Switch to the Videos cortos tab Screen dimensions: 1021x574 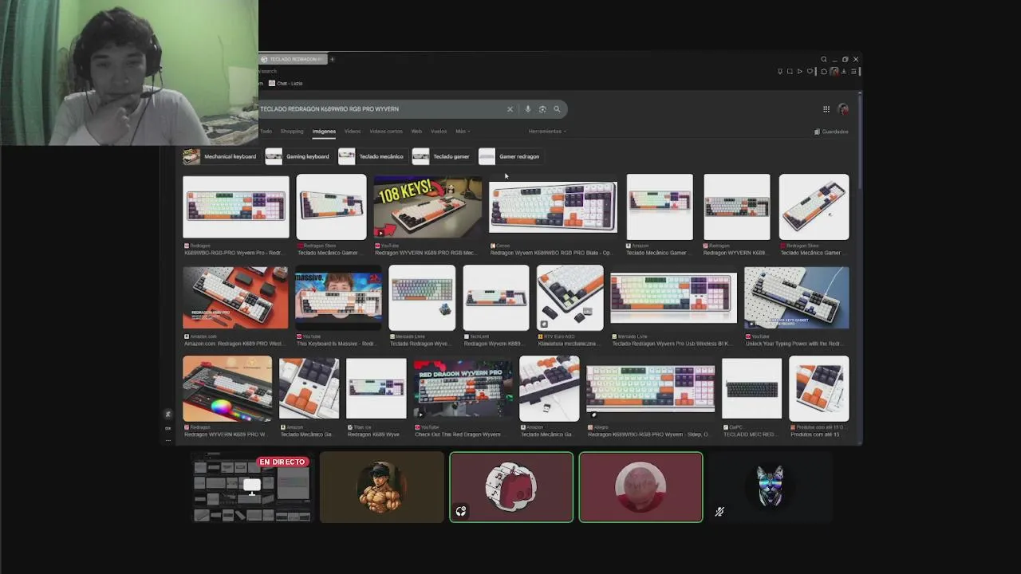point(386,132)
